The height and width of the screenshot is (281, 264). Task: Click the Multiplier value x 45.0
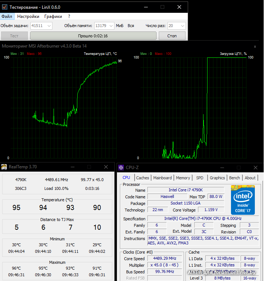click(165, 265)
